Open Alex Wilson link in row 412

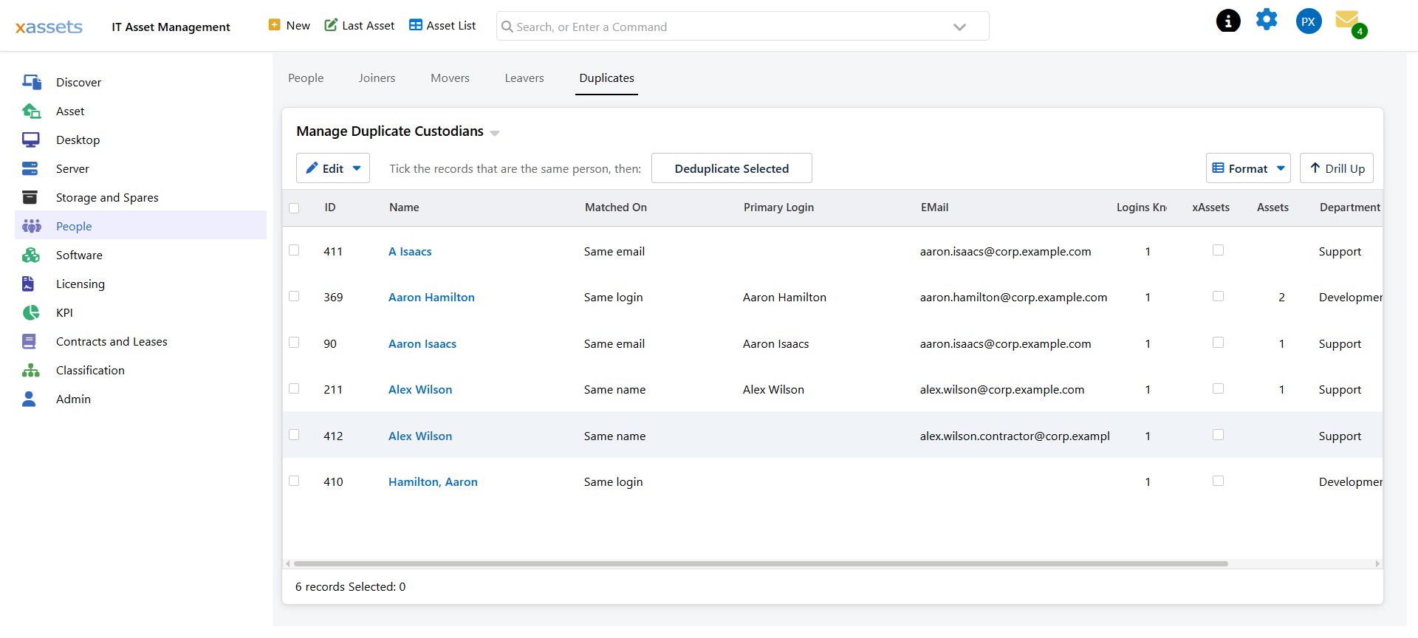pos(420,436)
